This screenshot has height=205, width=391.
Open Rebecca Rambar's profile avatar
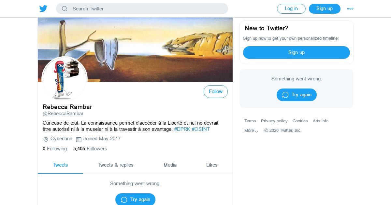tap(65, 79)
